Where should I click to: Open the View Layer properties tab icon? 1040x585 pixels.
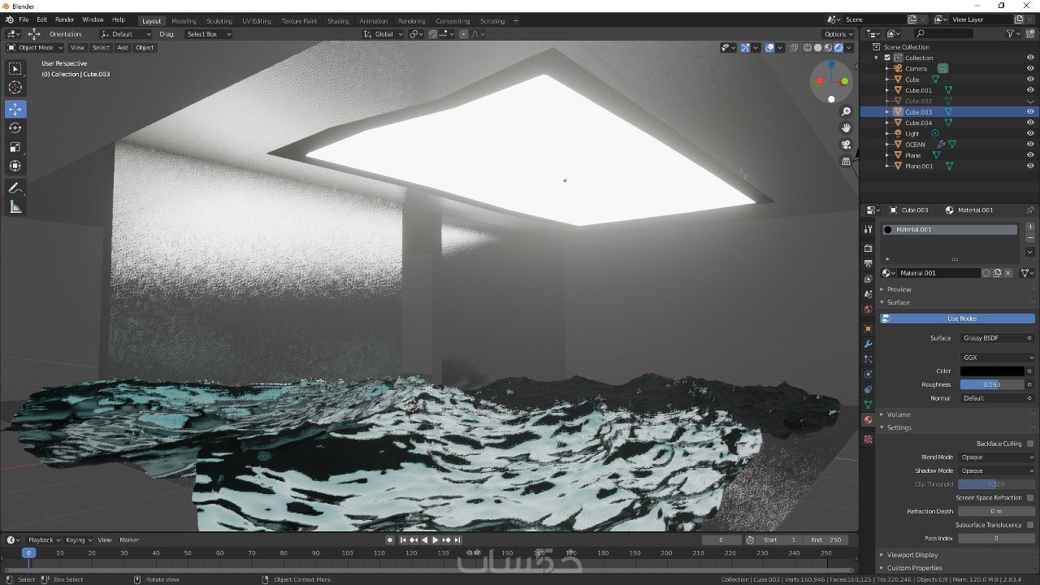pyautogui.click(x=868, y=279)
